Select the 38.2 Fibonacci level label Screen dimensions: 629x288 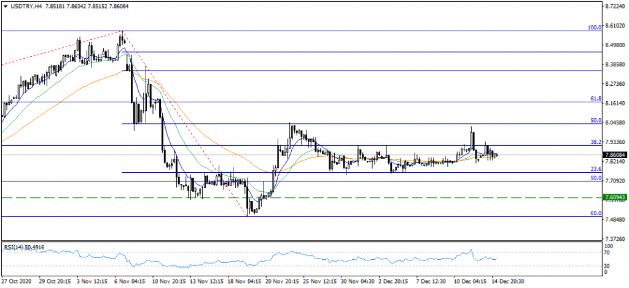click(x=595, y=142)
